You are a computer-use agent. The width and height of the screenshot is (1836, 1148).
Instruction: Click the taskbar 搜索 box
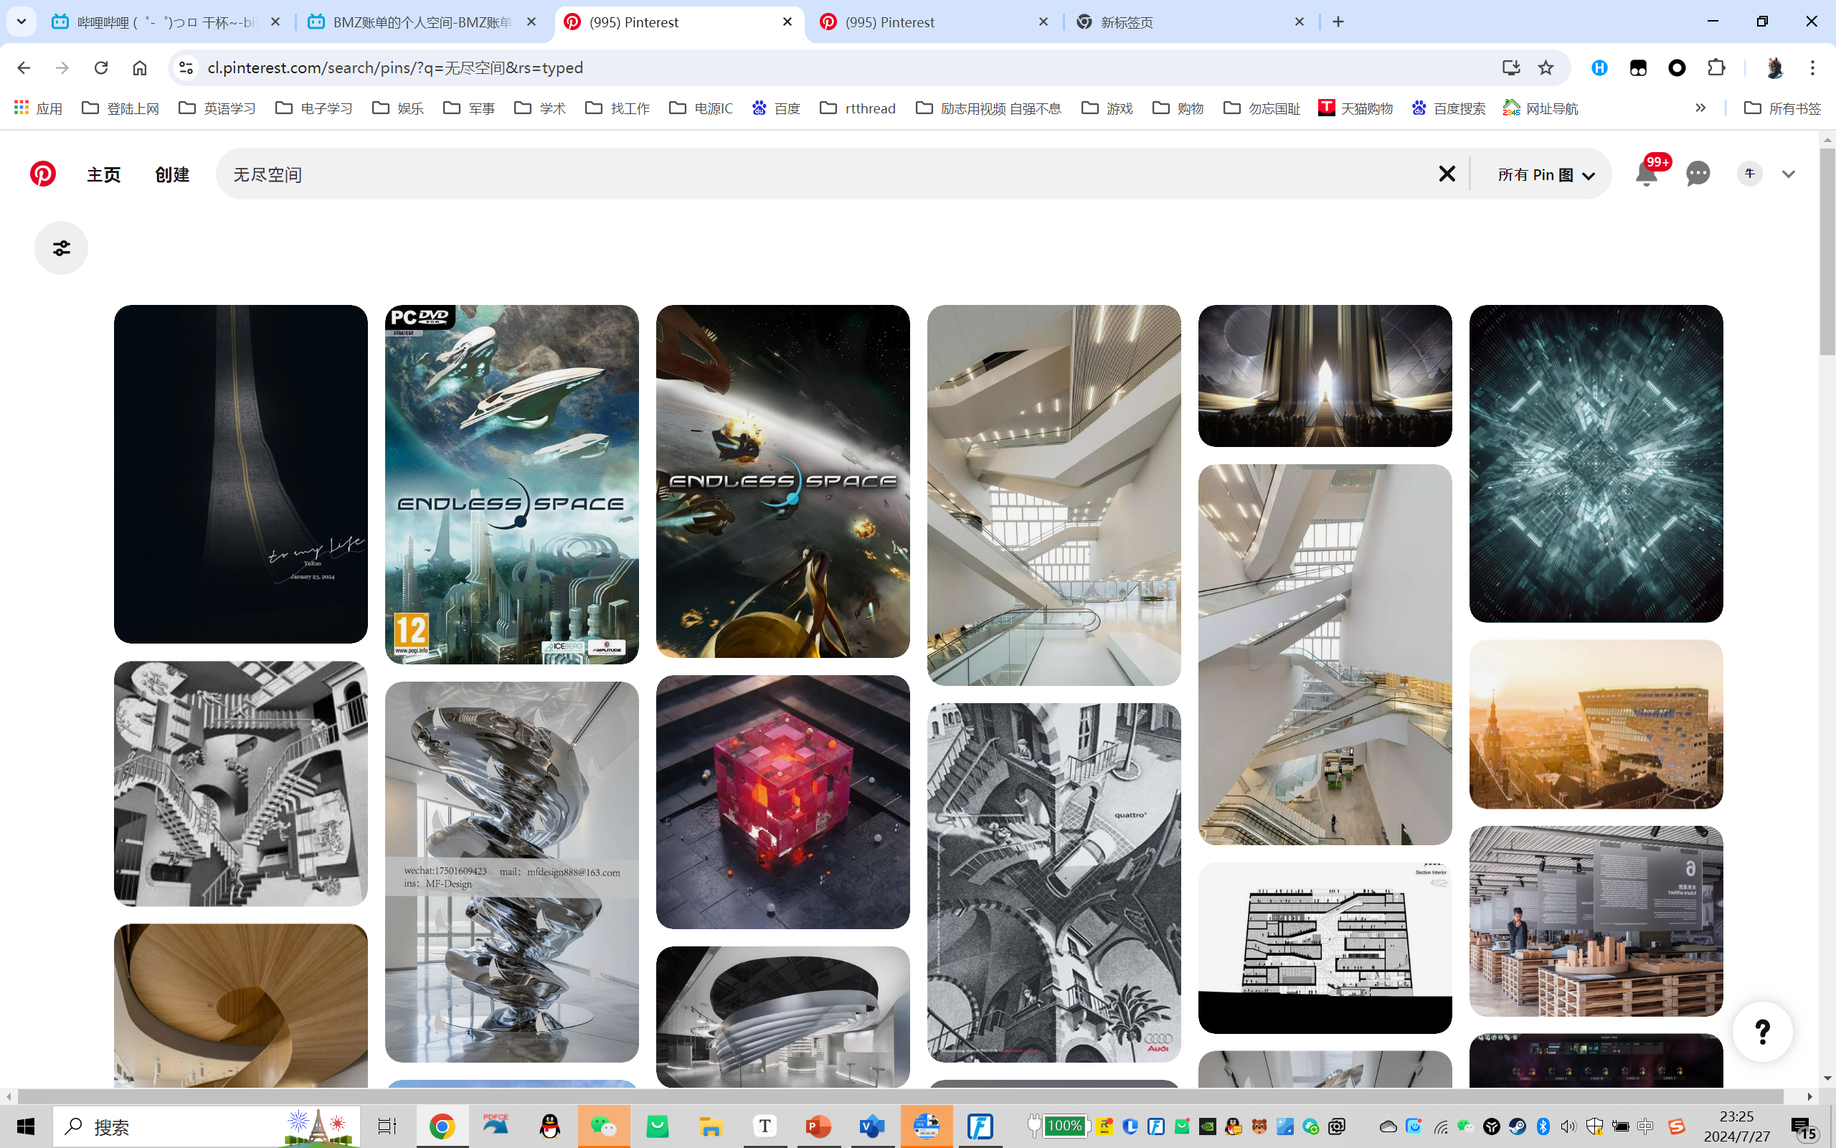coord(207,1126)
